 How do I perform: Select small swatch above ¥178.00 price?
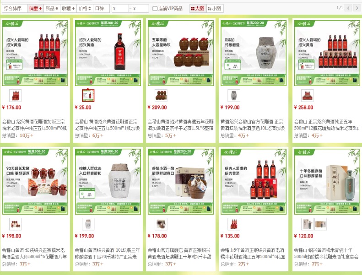coord(161,224)
